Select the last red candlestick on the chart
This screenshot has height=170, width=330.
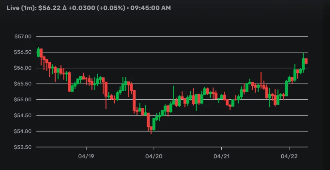[x=306, y=61]
